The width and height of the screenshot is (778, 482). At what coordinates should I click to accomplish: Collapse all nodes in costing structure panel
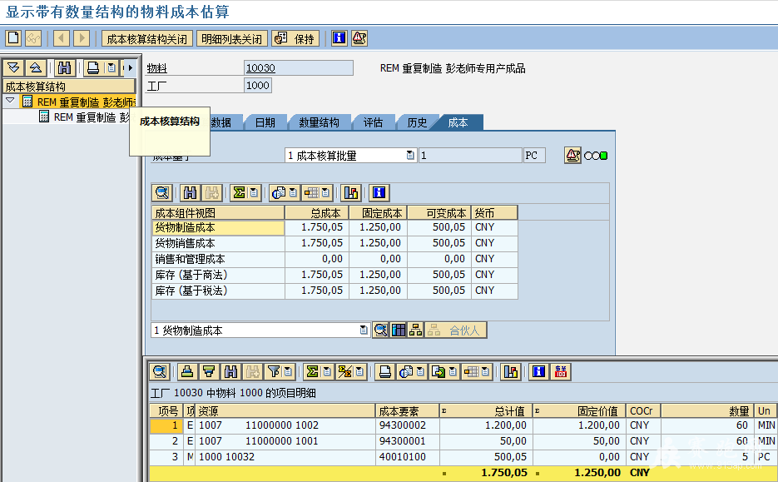coord(36,67)
